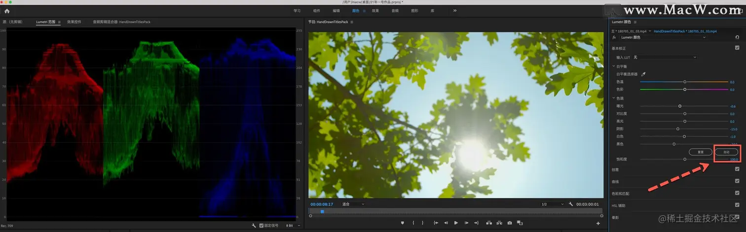Toggle the fx icon beside Lumetri 颜色
The width and height of the screenshot is (746, 232).
[614, 37]
